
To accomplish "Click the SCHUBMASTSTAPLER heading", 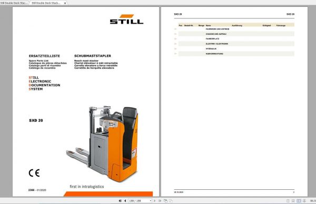I will pyautogui.click(x=93, y=56).
